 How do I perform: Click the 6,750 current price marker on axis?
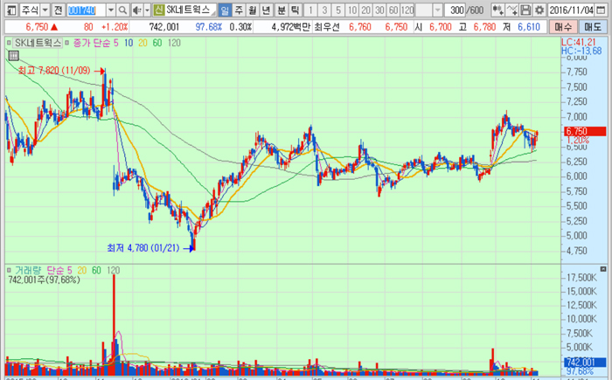tap(577, 131)
